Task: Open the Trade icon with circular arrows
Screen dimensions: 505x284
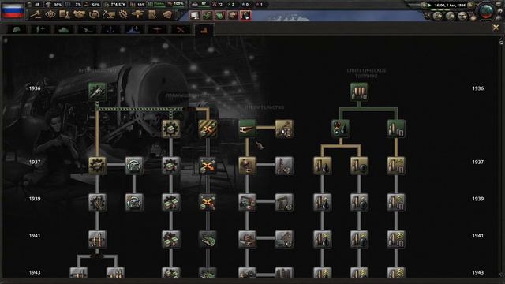Action: [94, 15]
